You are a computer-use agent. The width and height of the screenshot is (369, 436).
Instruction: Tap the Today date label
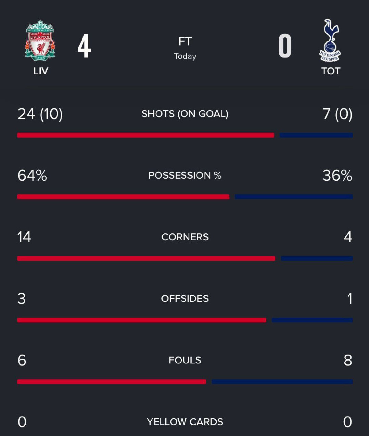(185, 56)
